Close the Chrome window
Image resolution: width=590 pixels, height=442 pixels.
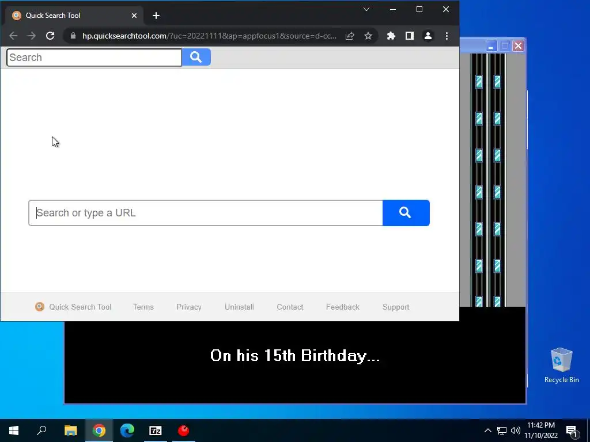[x=446, y=9]
